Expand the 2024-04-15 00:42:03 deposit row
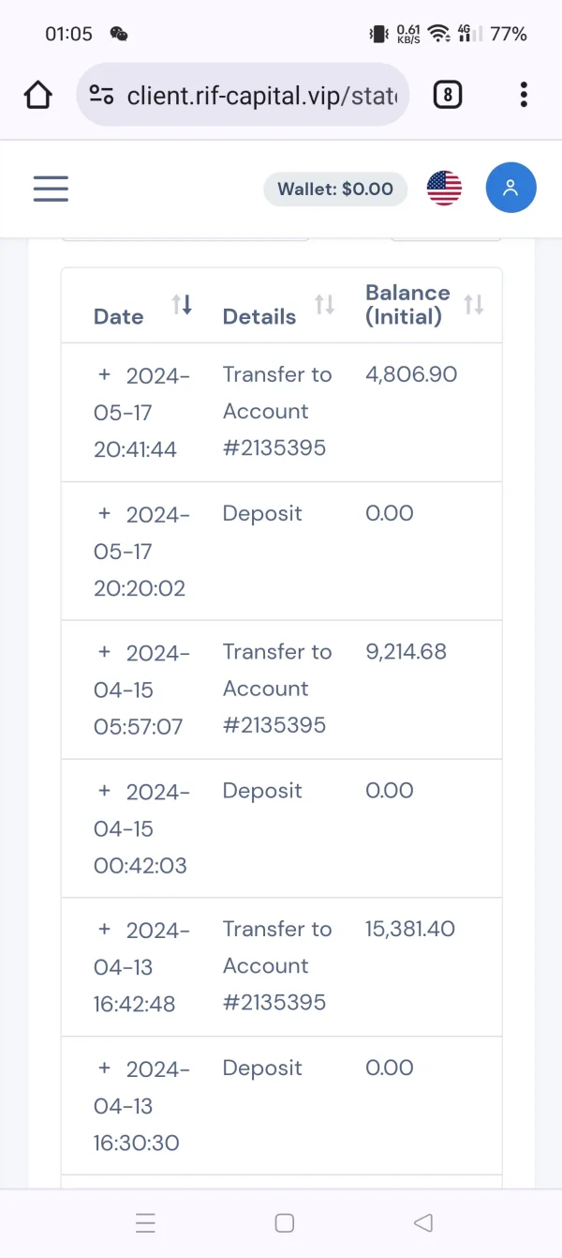 [105, 791]
